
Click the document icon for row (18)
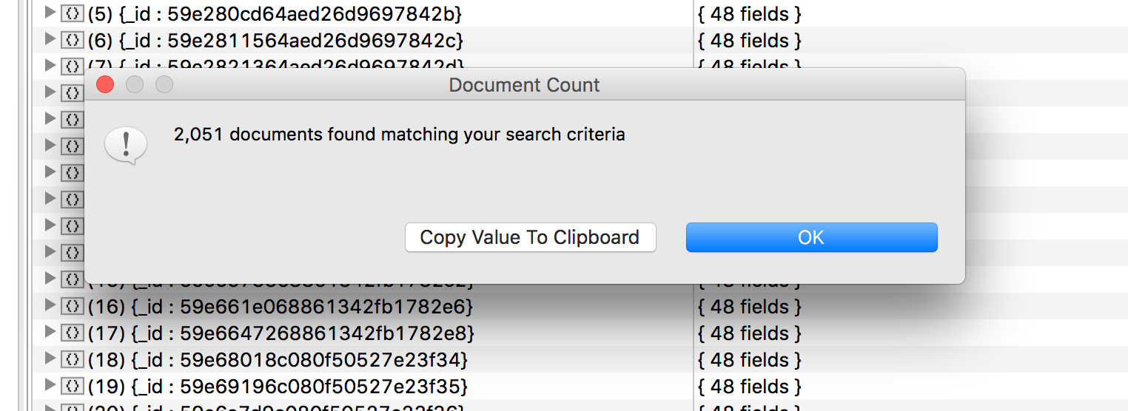click(72, 359)
